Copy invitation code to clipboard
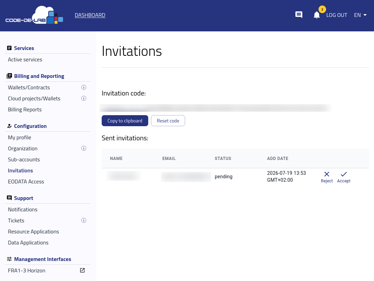374x281 pixels. [125, 121]
